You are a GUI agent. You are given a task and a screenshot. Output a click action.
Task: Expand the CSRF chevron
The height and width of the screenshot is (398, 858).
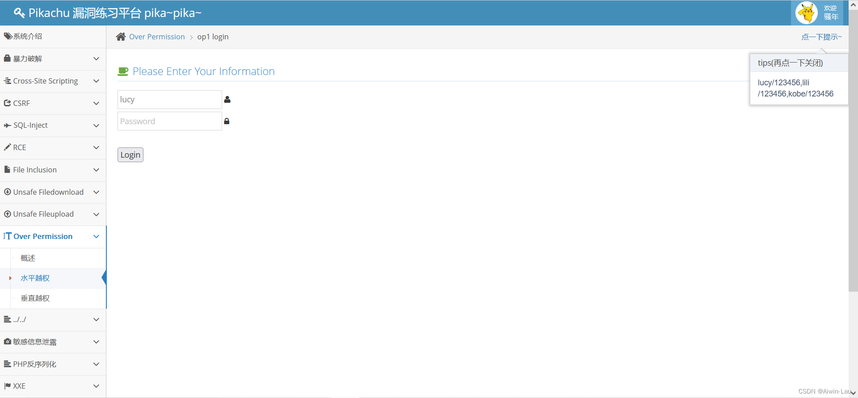(96, 103)
